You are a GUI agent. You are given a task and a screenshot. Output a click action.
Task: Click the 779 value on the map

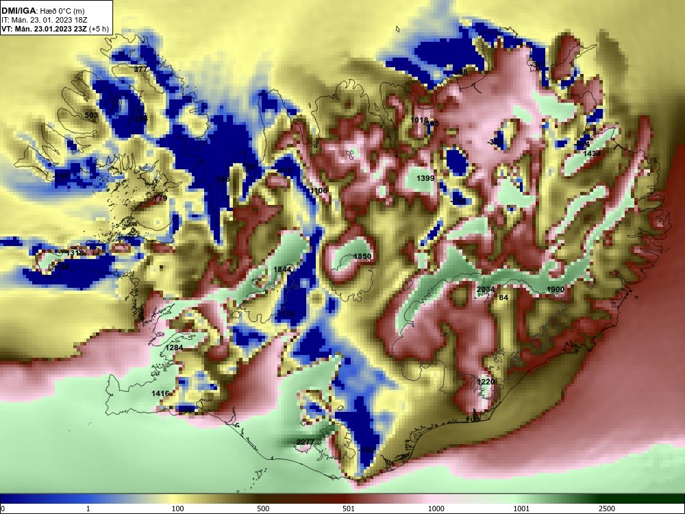pyautogui.click(x=160, y=198)
